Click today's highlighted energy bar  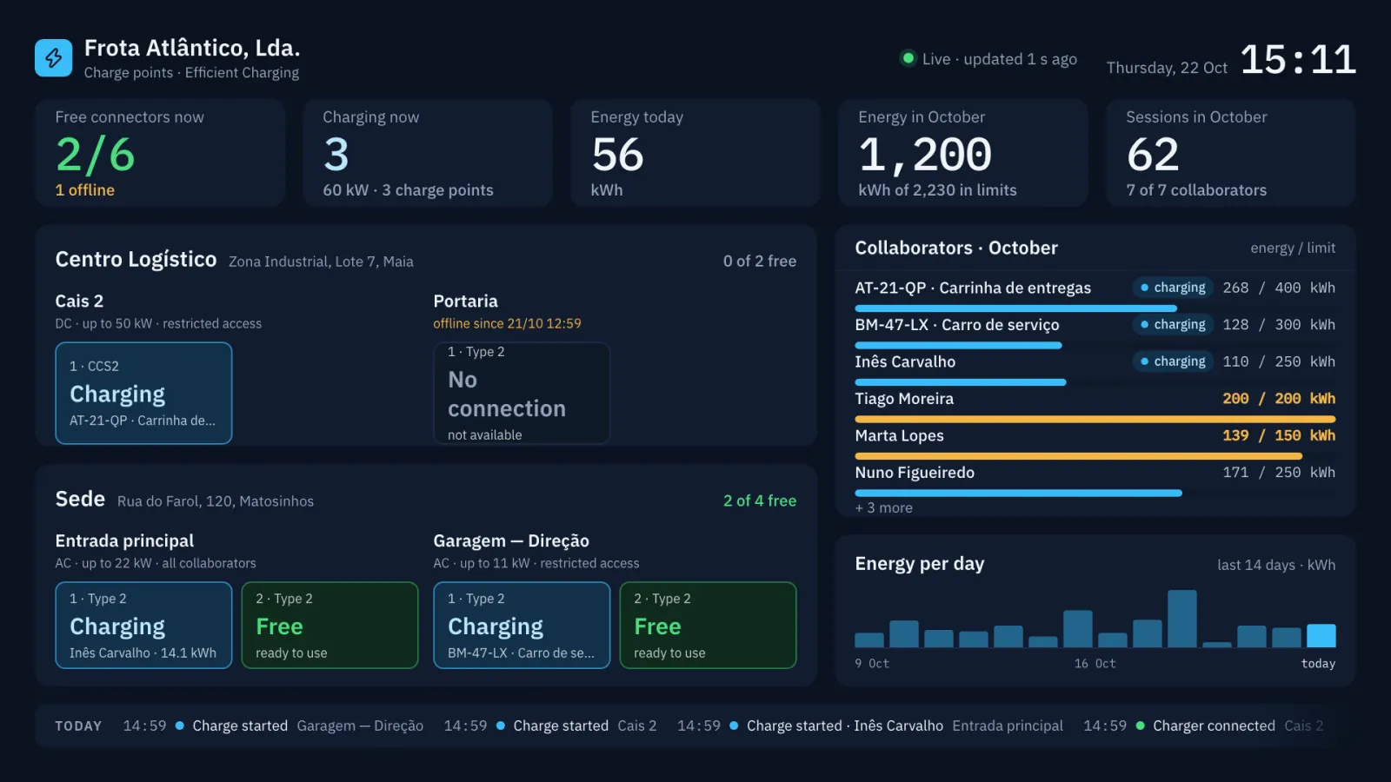pos(1321,636)
